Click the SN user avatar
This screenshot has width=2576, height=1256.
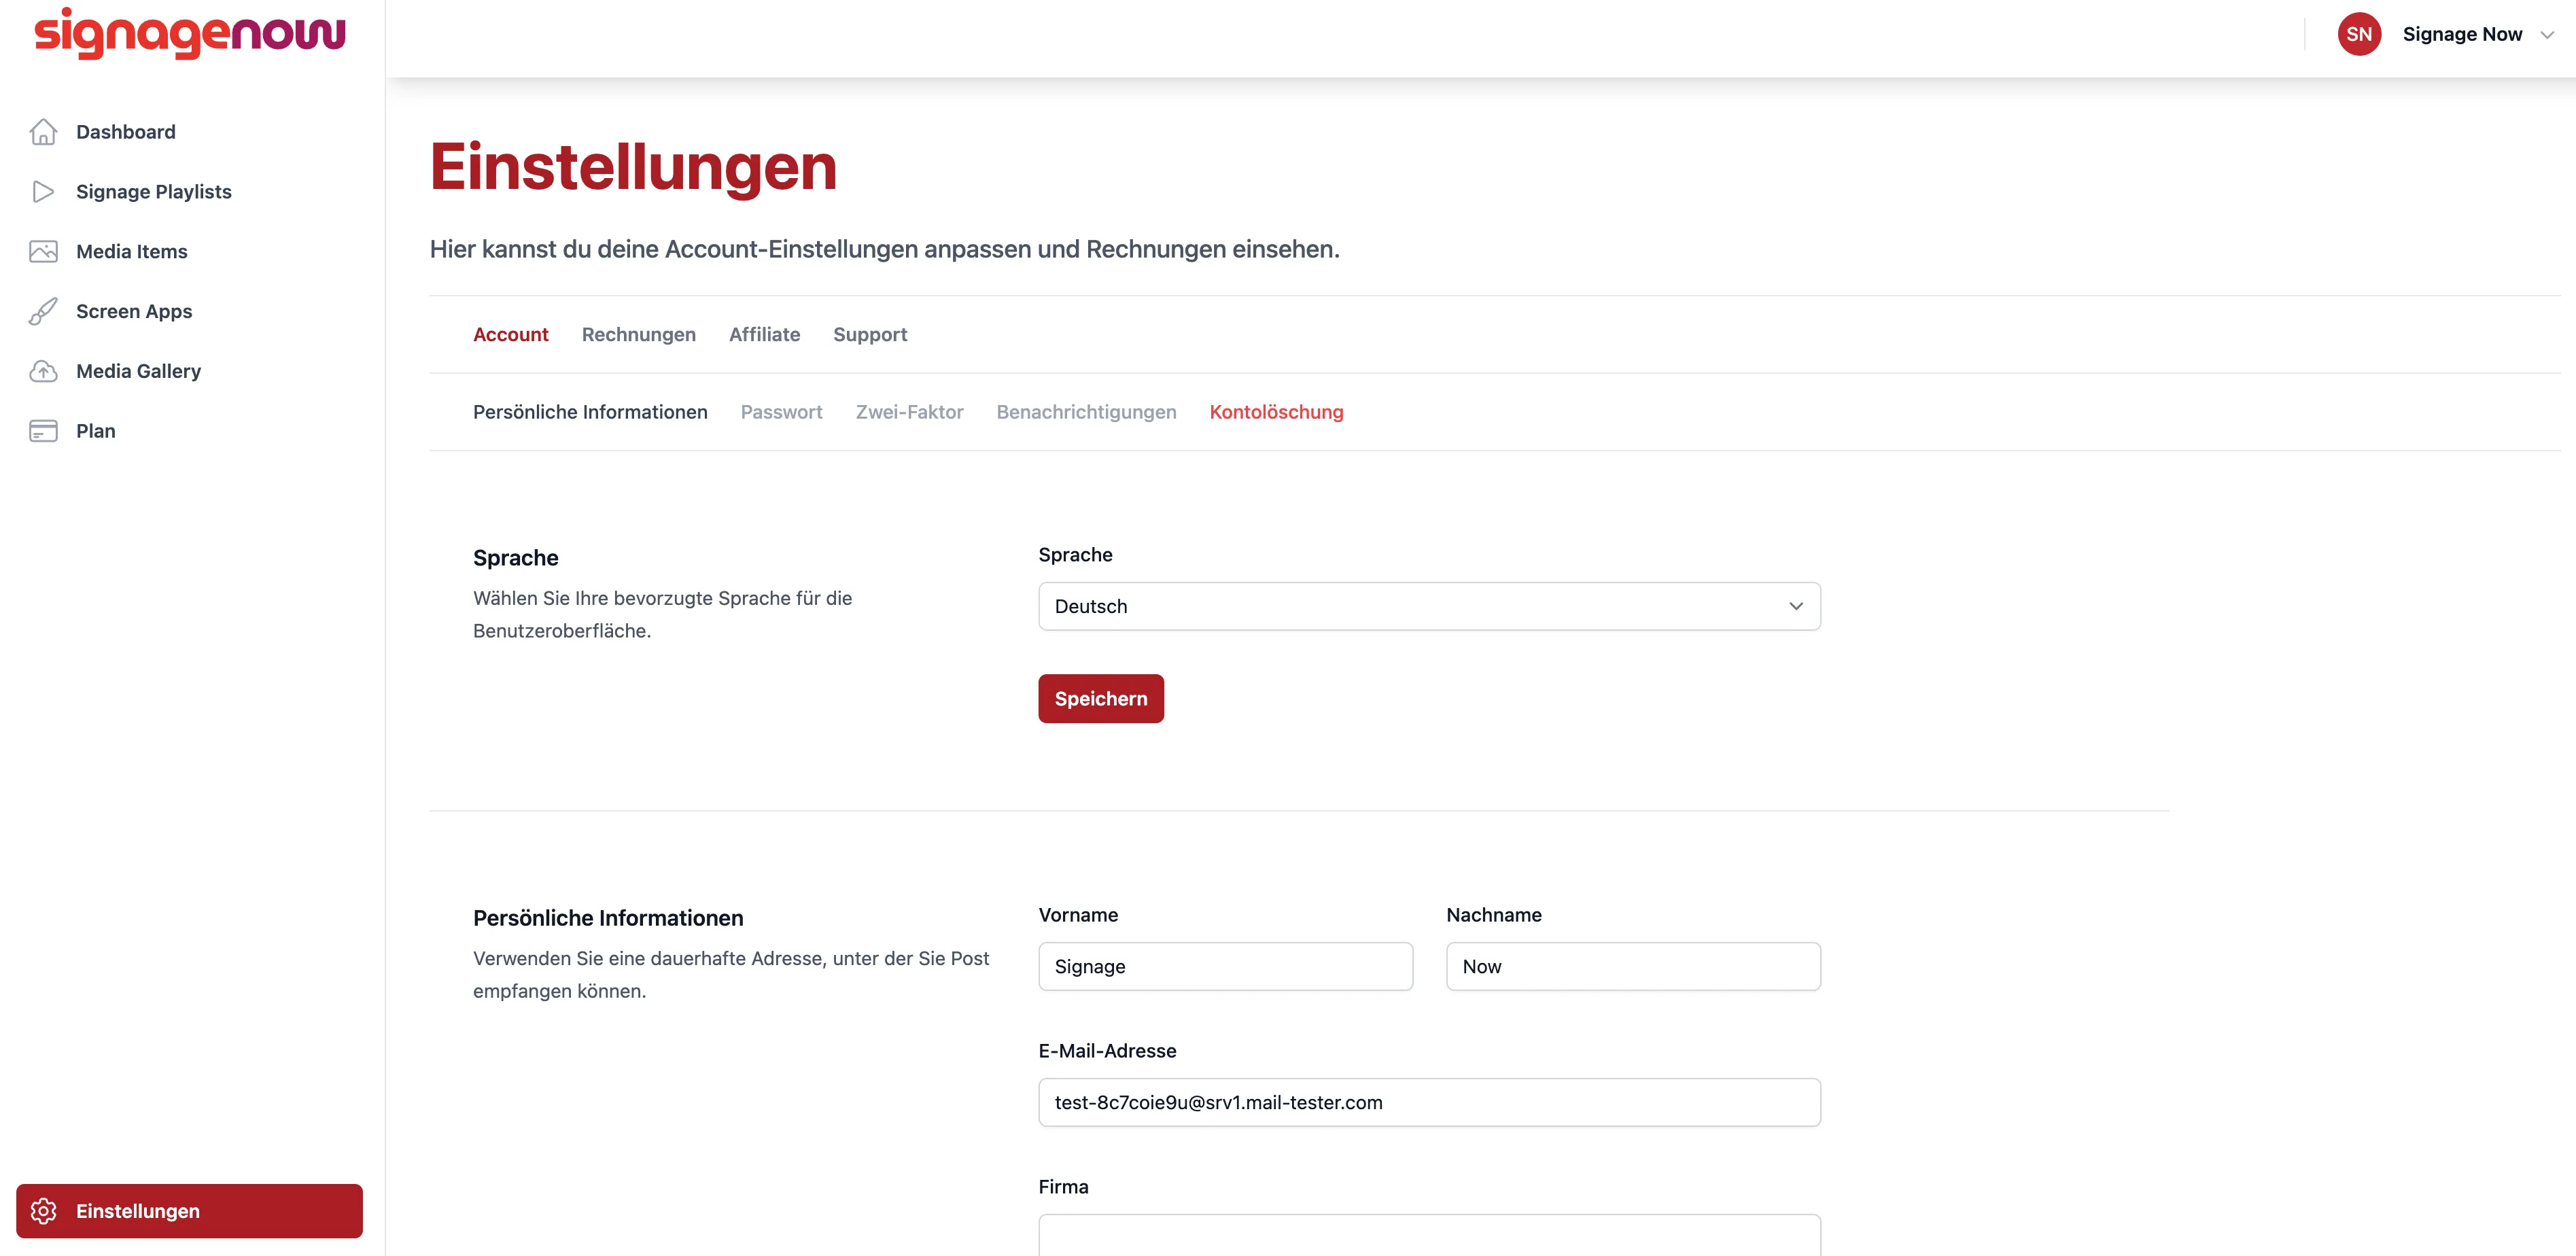pos(2358,34)
